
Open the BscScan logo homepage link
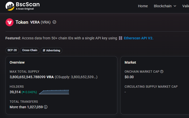(x=23, y=6)
